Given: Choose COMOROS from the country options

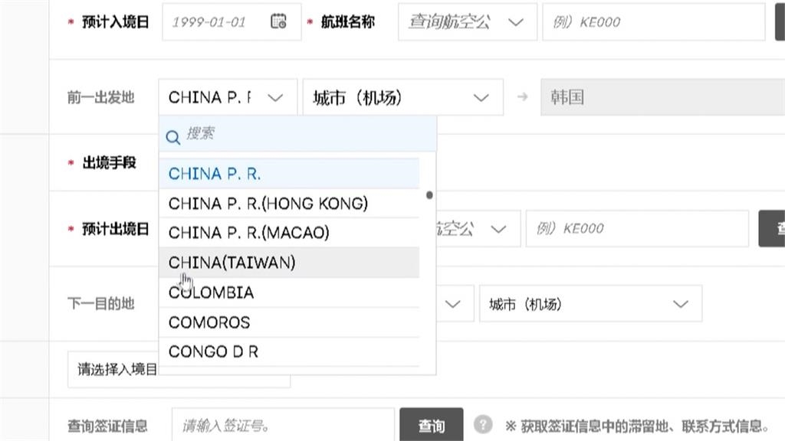Looking at the screenshot, I should point(209,322).
